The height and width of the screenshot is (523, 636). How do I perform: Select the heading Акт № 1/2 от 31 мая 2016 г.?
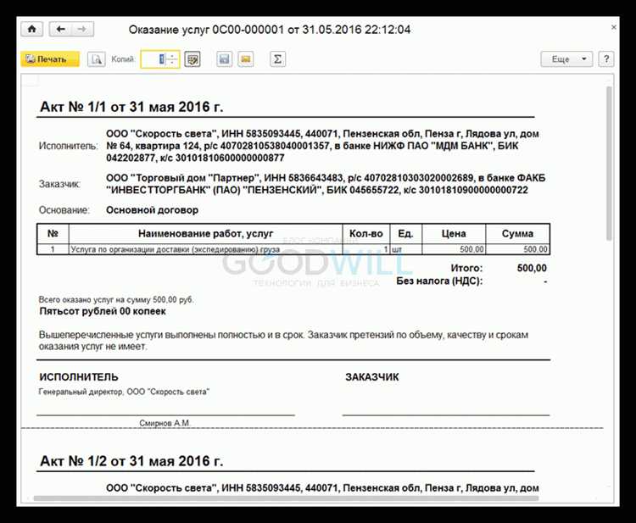pos(131,461)
